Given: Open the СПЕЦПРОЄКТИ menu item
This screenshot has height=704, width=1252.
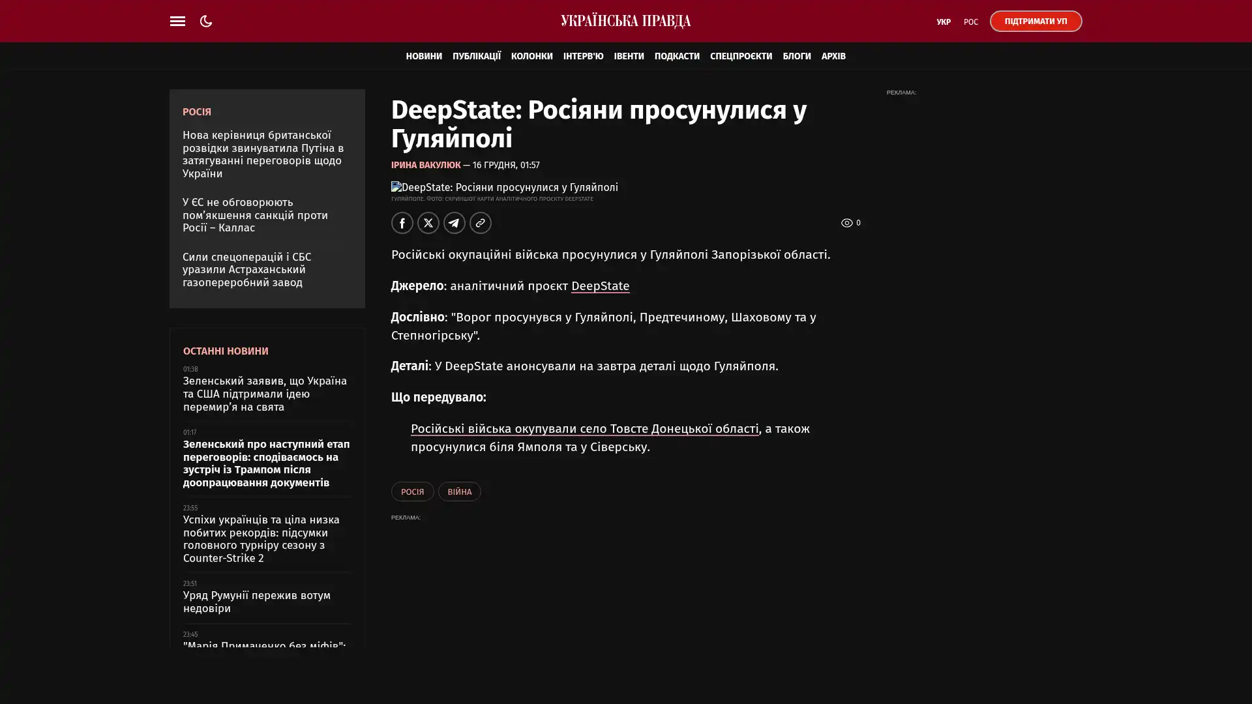Looking at the screenshot, I should (741, 56).
